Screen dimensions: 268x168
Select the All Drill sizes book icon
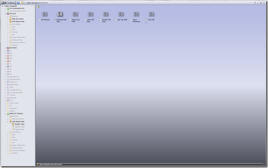click(x=45, y=14)
